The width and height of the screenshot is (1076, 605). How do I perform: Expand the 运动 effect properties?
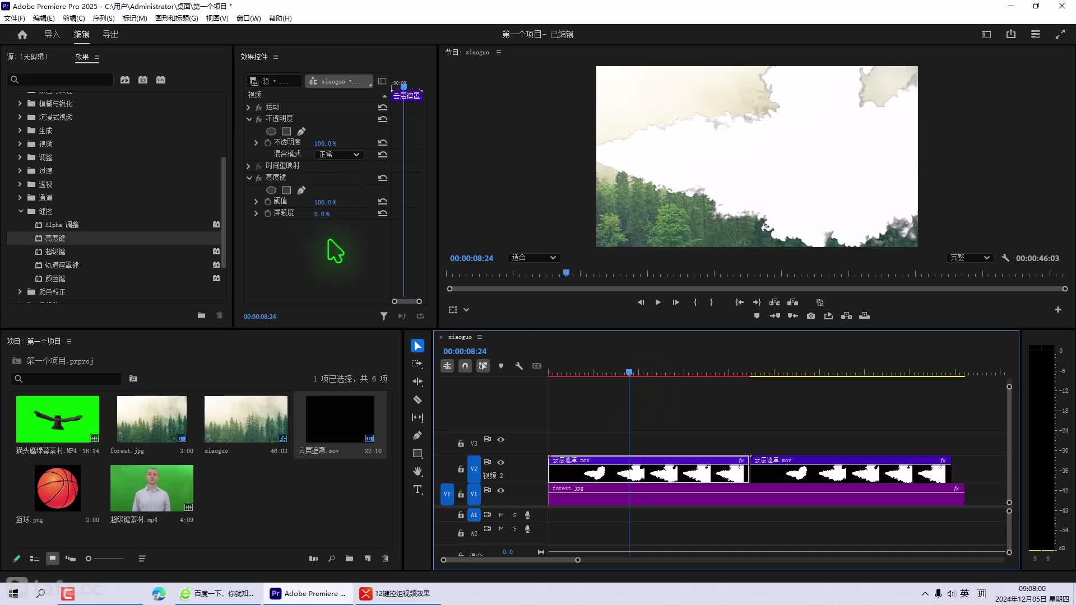coord(248,107)
